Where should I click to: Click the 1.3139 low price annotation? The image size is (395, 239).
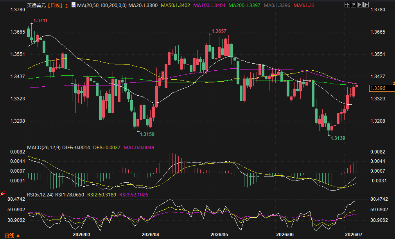[338, 138]
